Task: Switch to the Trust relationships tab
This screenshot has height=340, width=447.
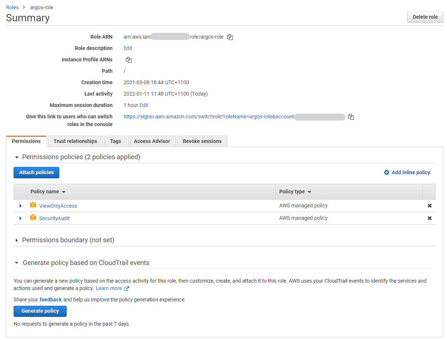Action: click(75, 141)
